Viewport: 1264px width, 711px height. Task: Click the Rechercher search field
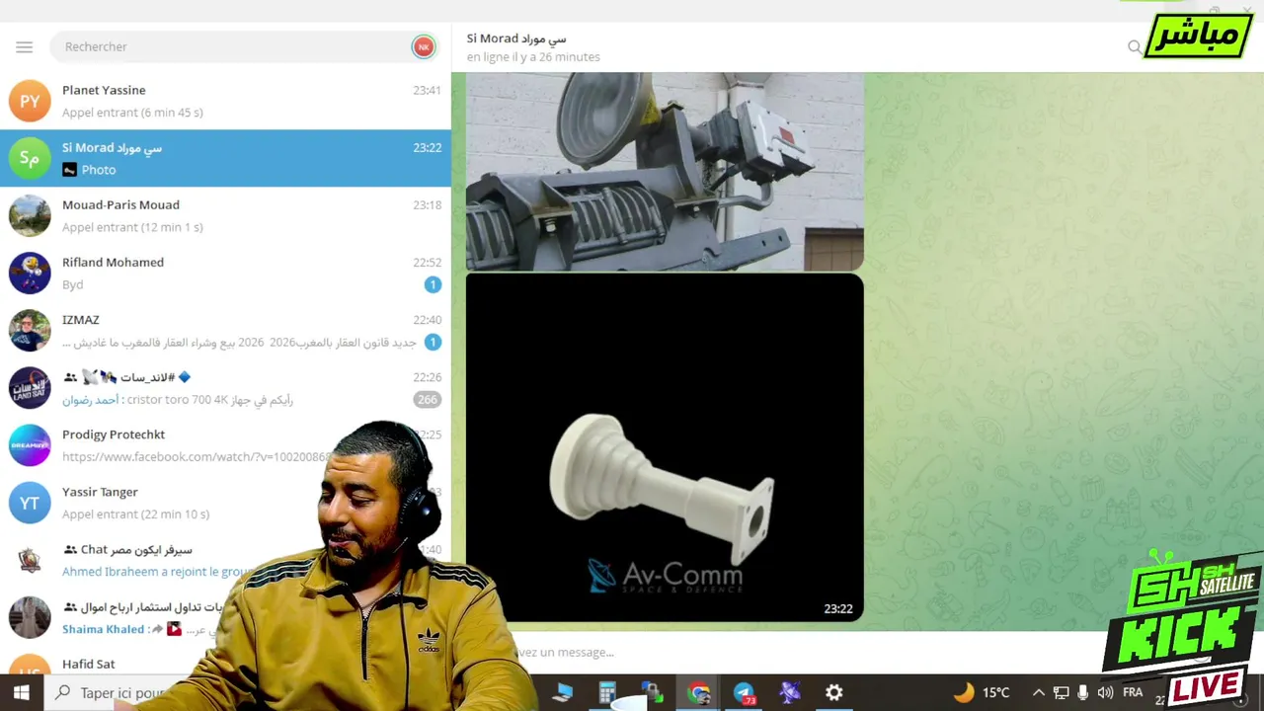tap(232, 46)
